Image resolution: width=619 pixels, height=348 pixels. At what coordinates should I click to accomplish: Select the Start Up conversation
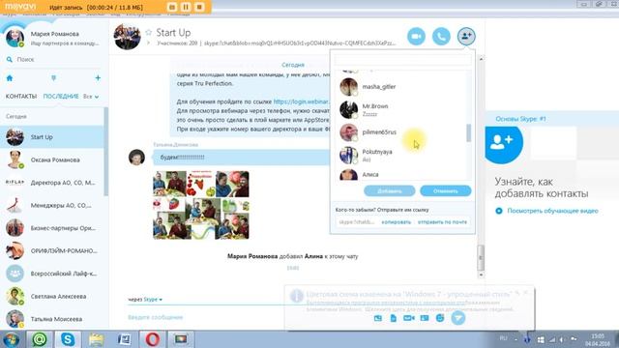click(x=52, y=137)
